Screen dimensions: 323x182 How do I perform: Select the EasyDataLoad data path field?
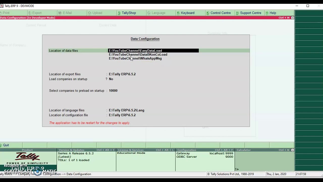coord(153,51)
